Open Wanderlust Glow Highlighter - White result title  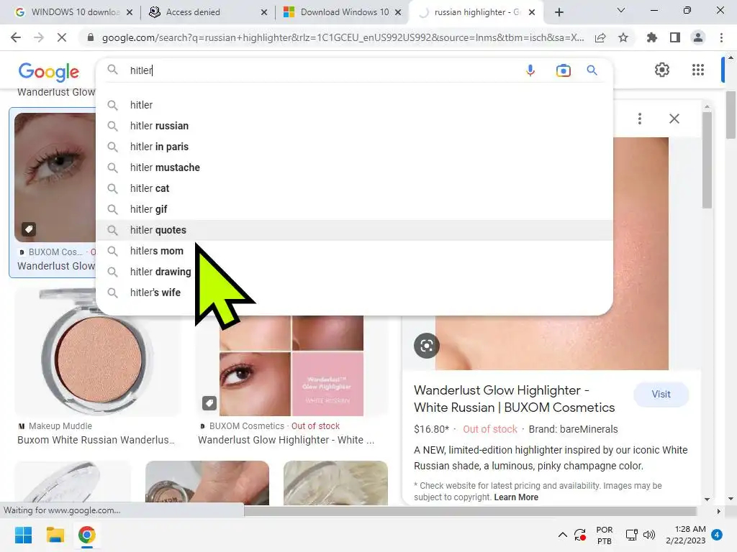coord(286,440)
